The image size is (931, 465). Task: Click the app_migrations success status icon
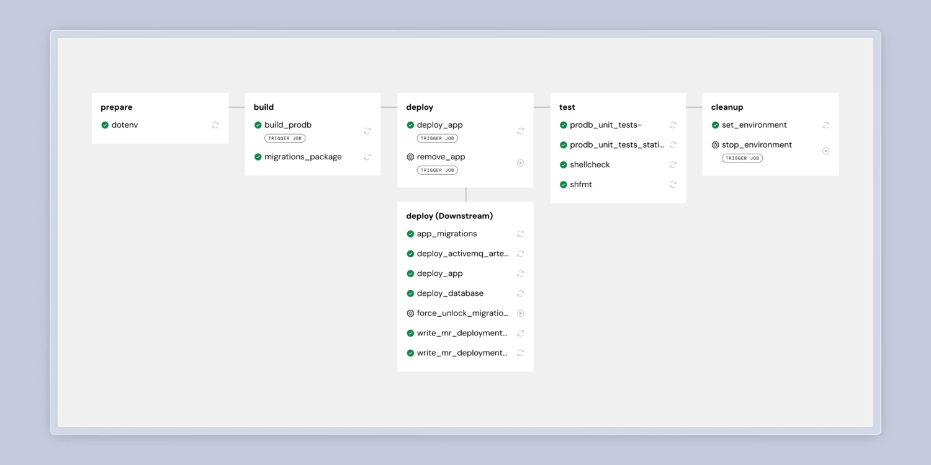pos(410,234)
